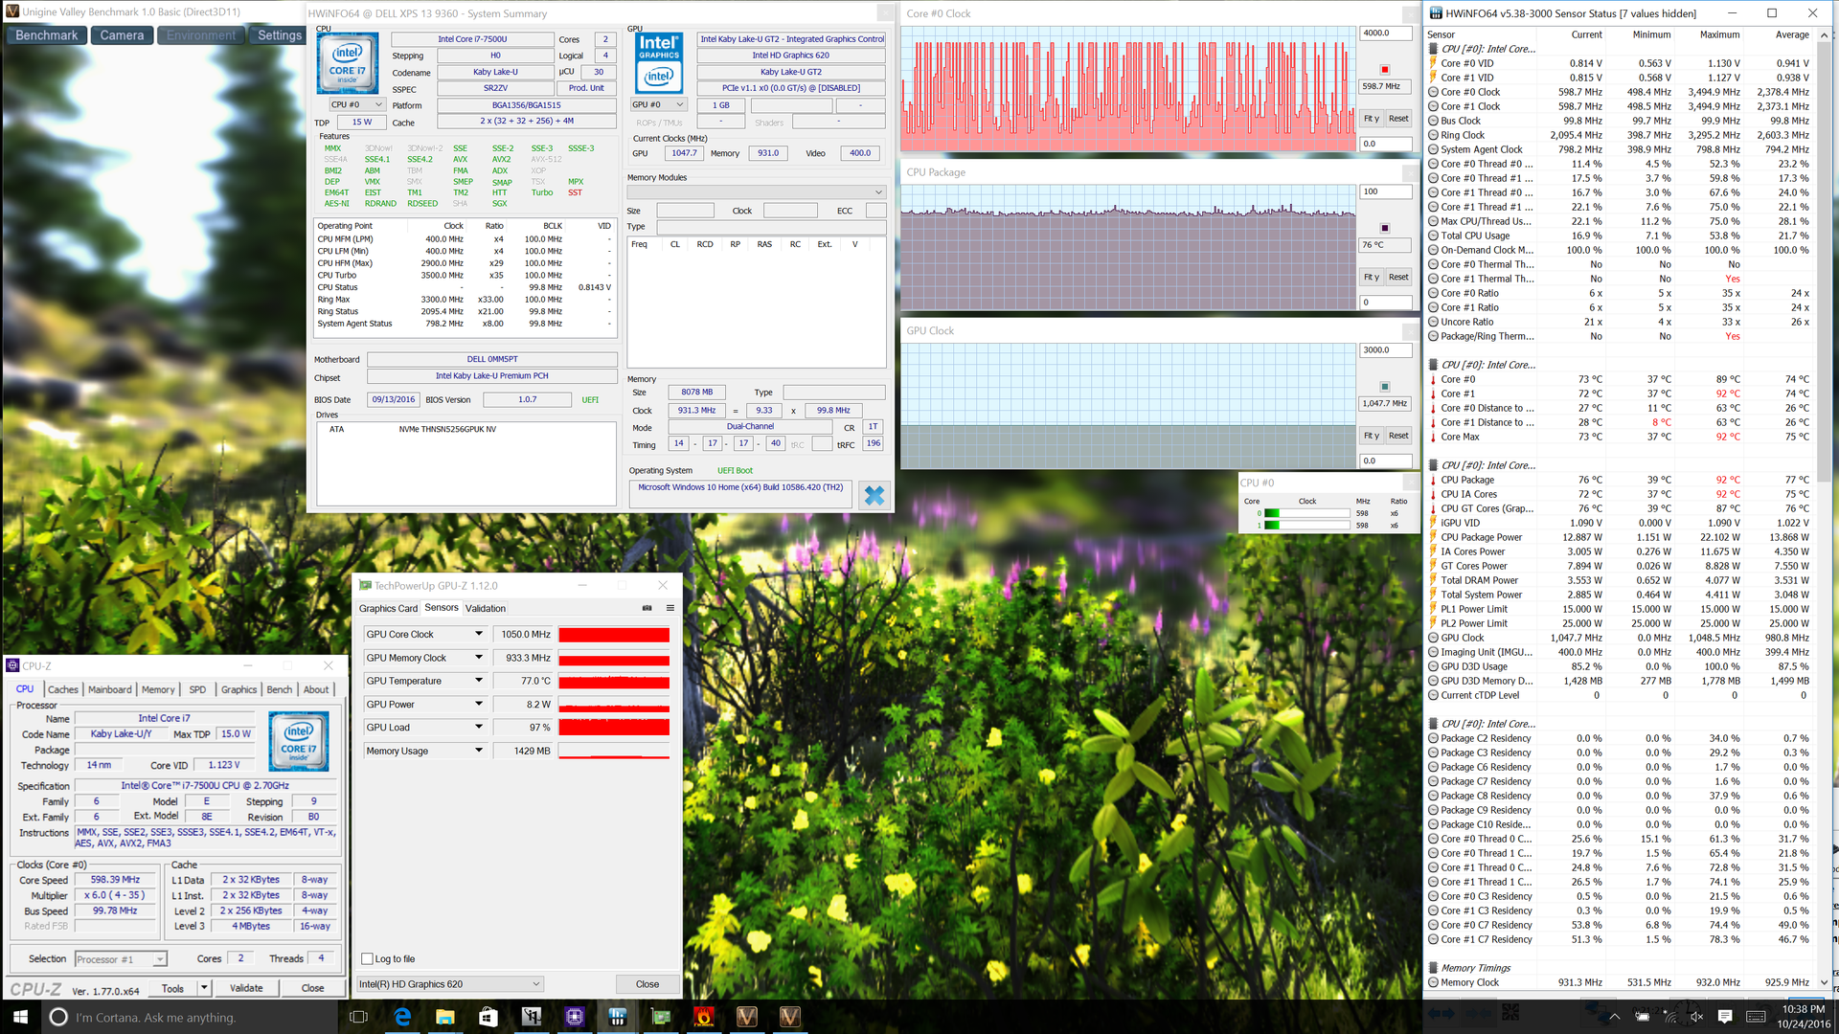Open the GPU Memory Clock sensor dropdown
The image size is (1839, 1034).
tap(478, 658)
